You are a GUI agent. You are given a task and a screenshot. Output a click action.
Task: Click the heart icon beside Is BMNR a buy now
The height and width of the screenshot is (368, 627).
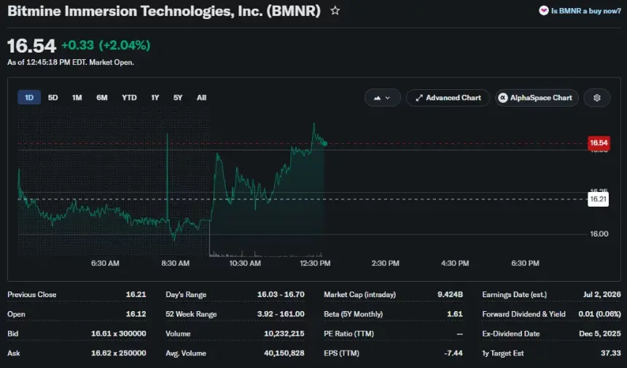[543, 11]
